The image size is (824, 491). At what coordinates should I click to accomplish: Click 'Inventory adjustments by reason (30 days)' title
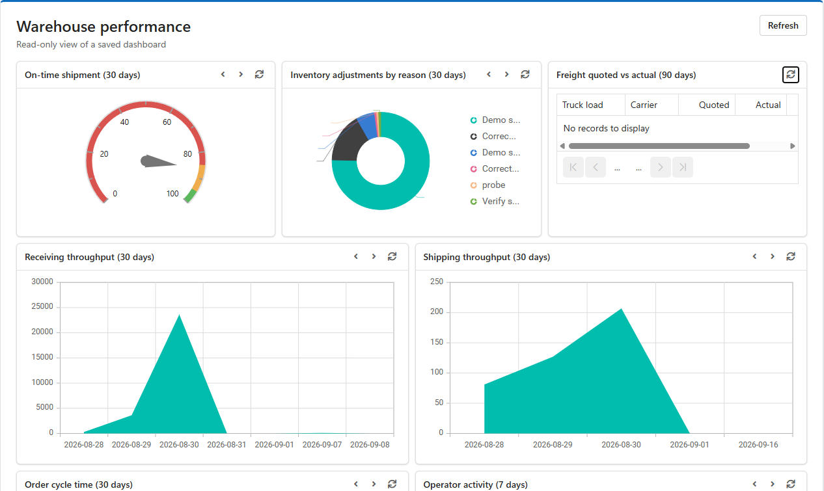coord(378,75)
